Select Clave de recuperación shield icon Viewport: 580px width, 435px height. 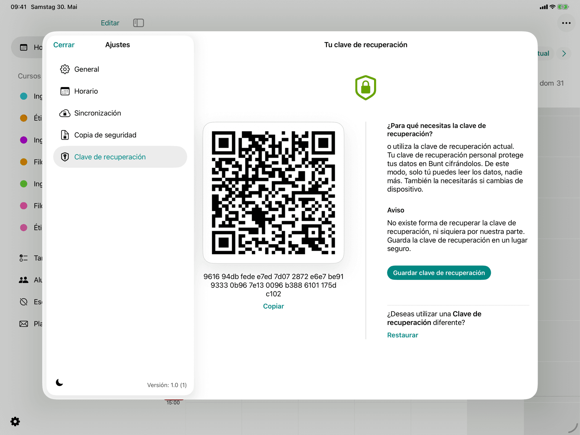65,157
